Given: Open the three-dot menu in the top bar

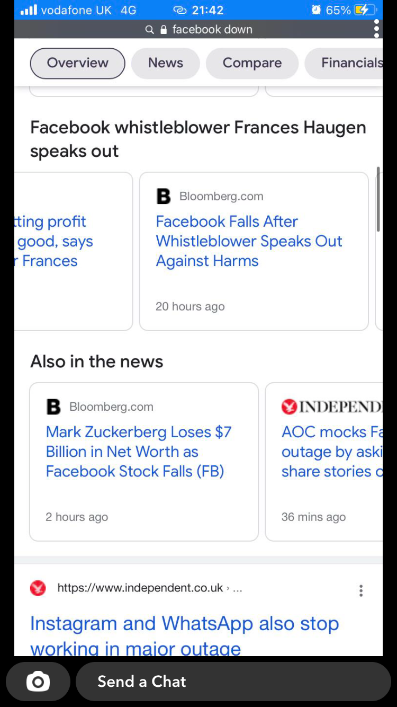Looking at the screenshot, I should click(376, 29).
